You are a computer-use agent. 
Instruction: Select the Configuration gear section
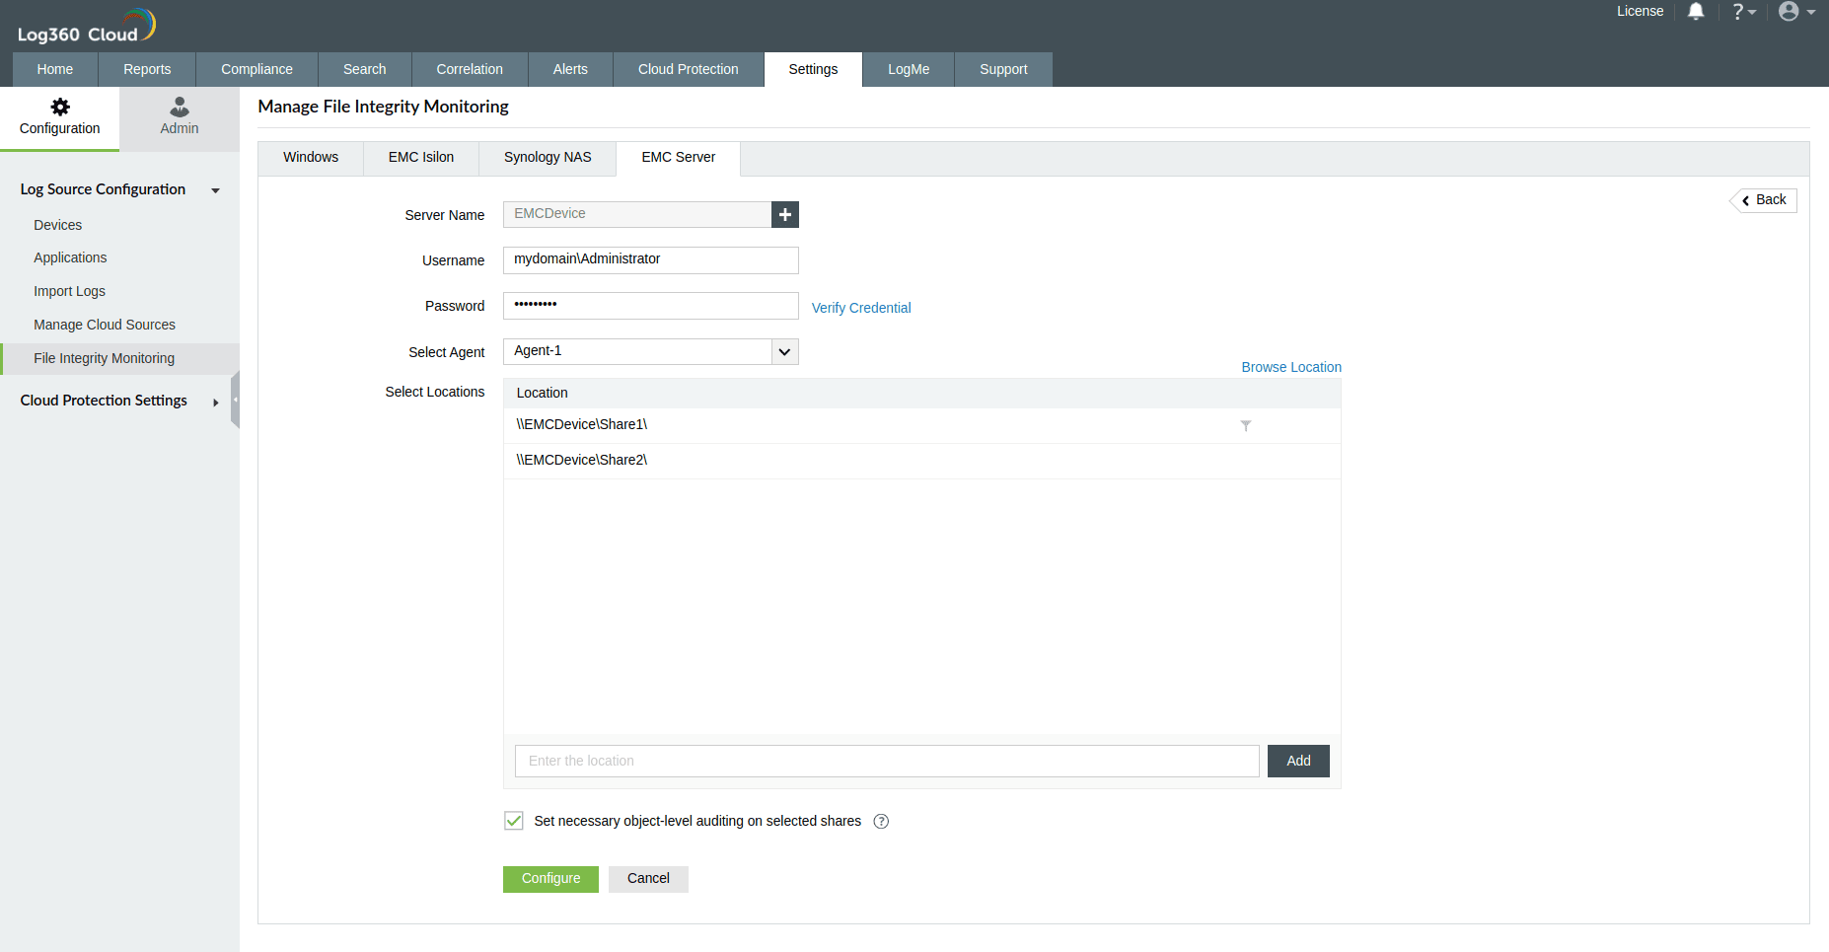pos(59,117)
